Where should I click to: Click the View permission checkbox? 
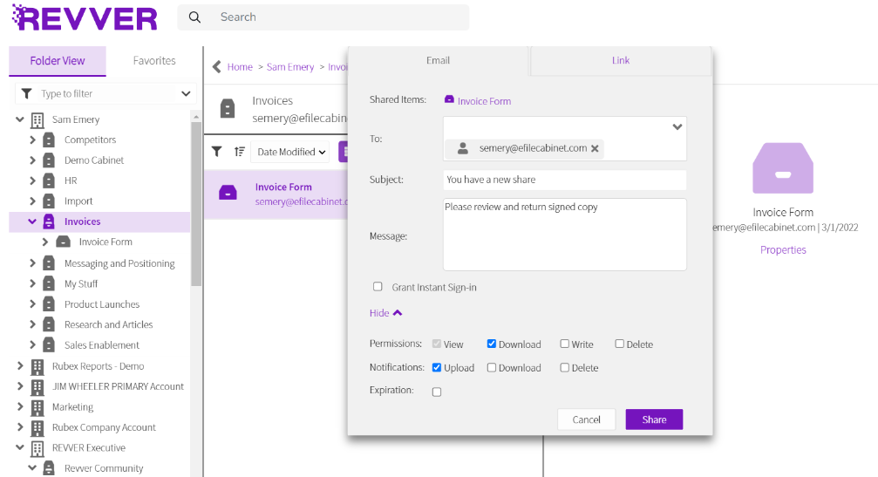437,344
